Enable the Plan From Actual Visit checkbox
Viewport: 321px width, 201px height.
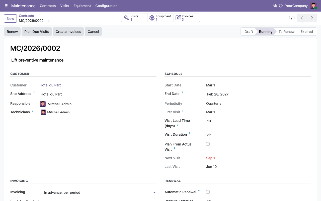208,144
